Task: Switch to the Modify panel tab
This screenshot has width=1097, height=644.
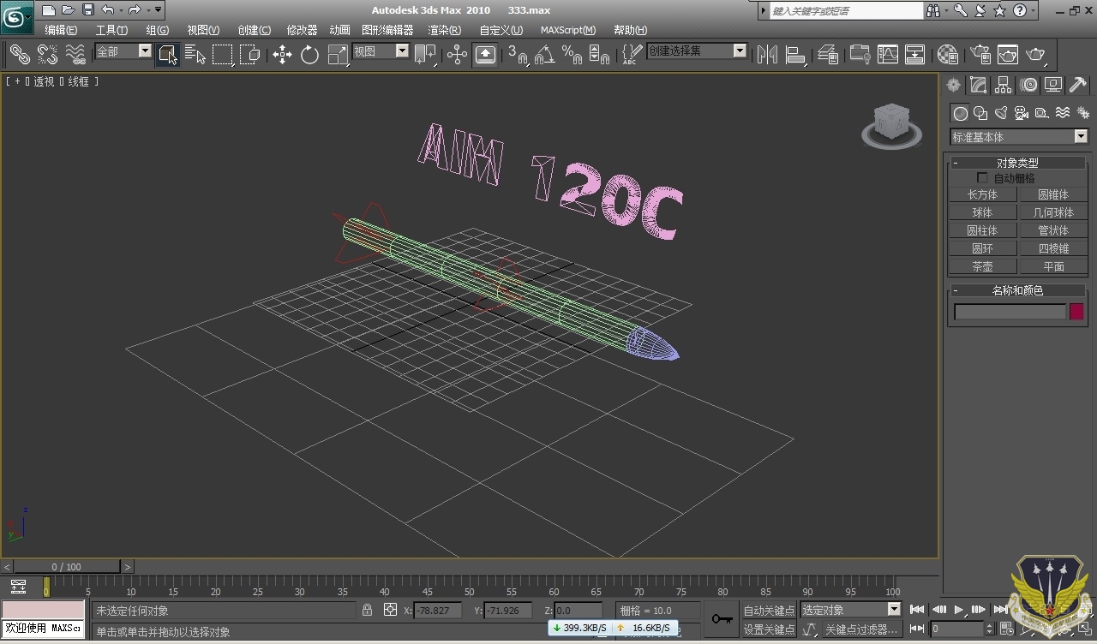Action: tap(978, 85)
